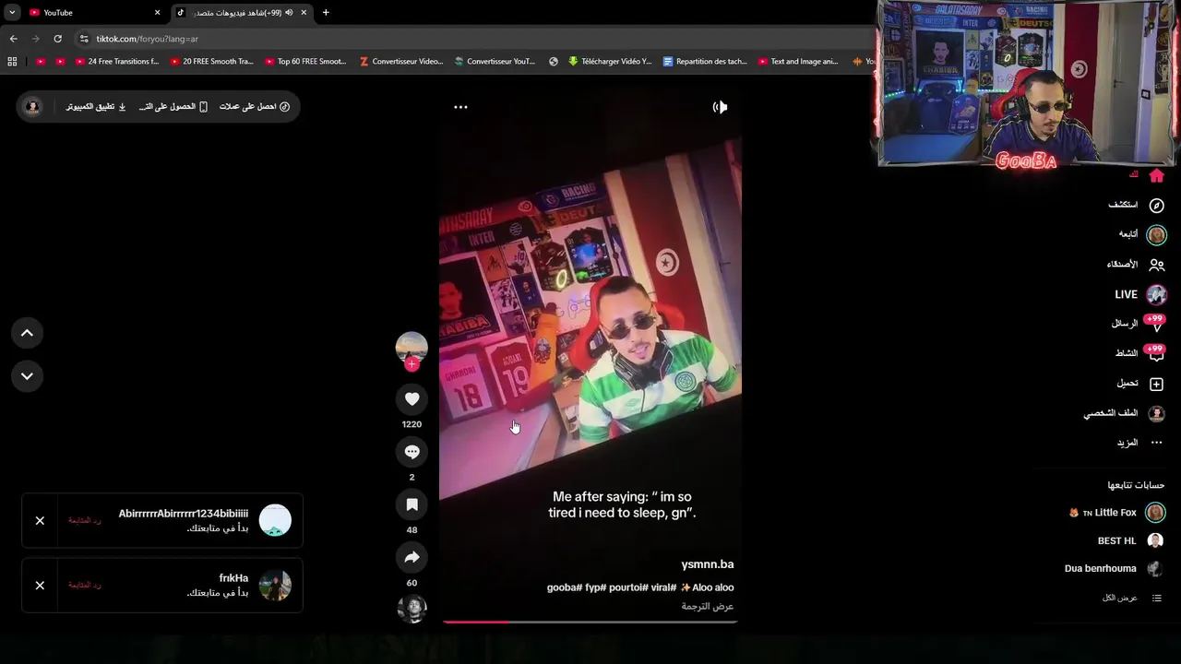Open the tab search dropdown

[12, 13]
